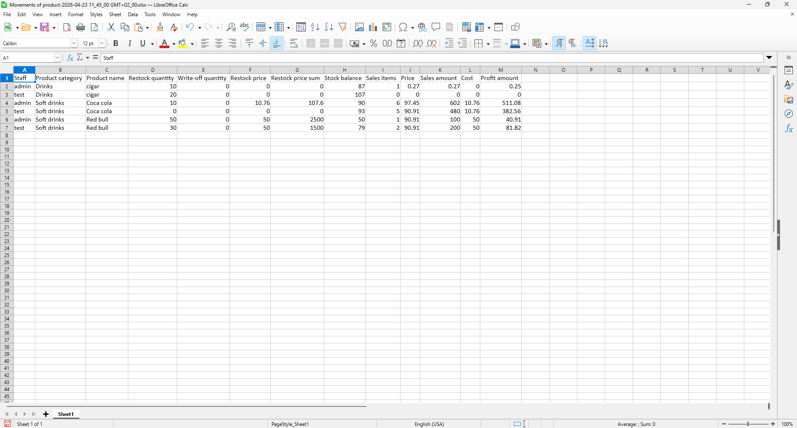Open the Data menu

pyautogui.click(x=133, y=15)
